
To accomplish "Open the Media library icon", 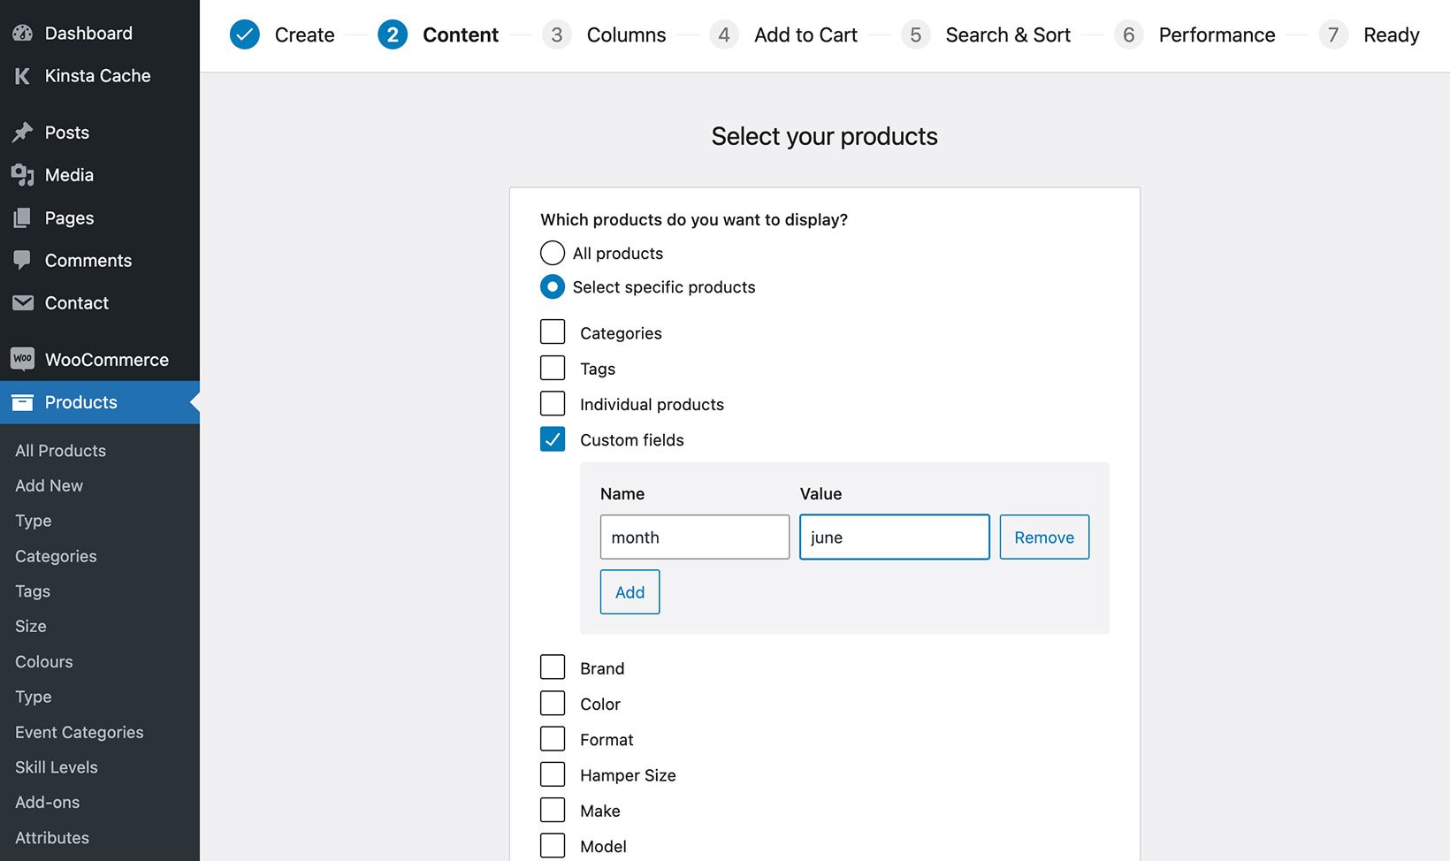I will point(24,174).
